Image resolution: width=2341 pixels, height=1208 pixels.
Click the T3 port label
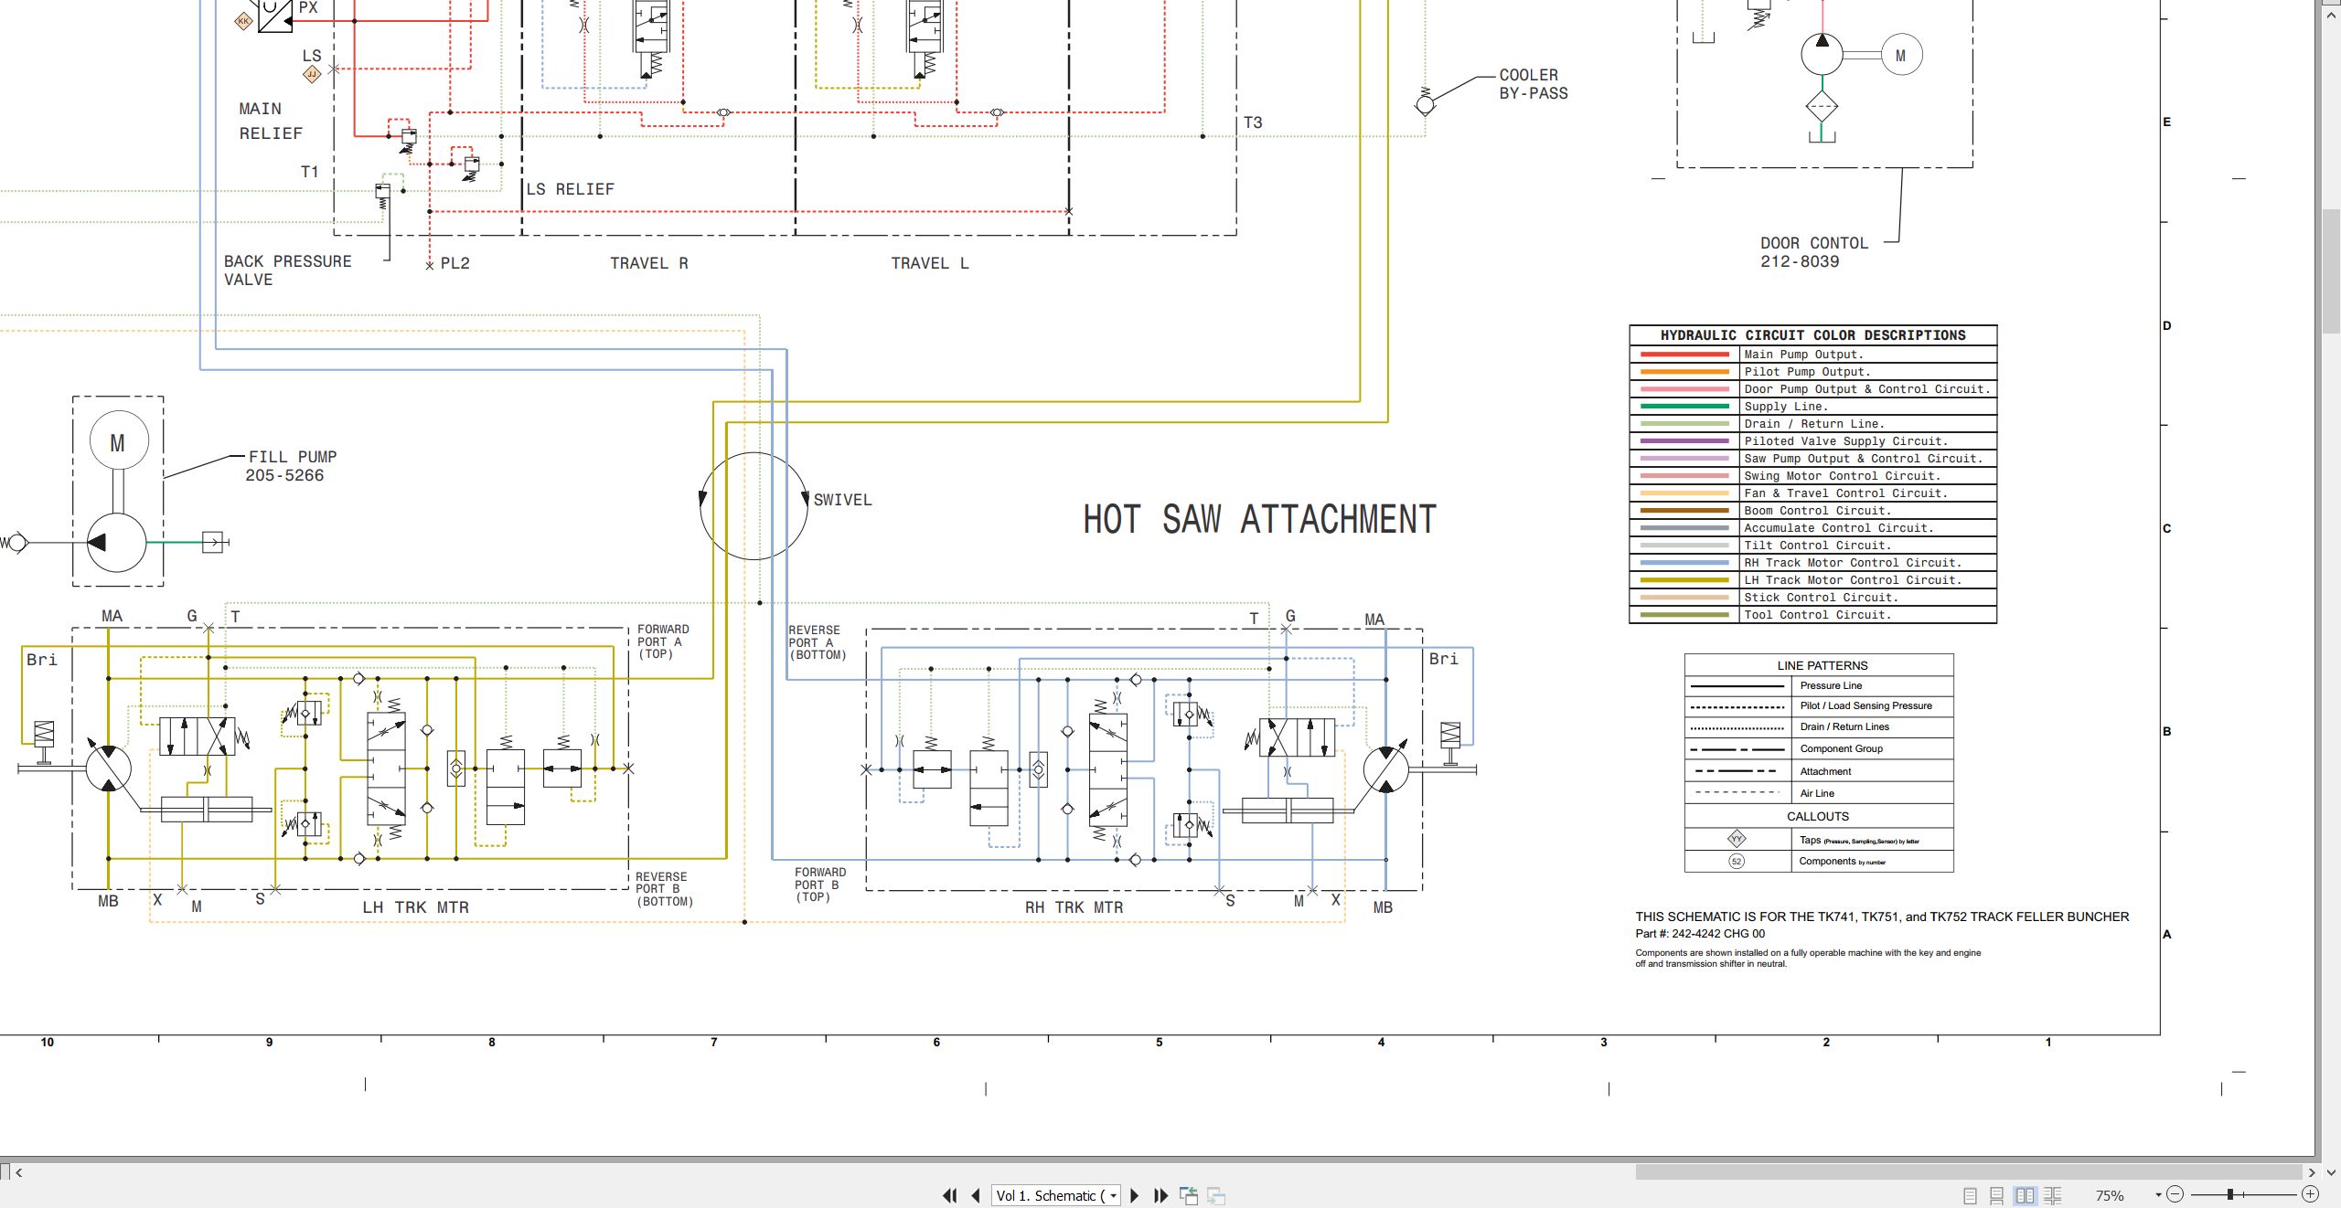pyautogui.click(x=1253, y=122)
